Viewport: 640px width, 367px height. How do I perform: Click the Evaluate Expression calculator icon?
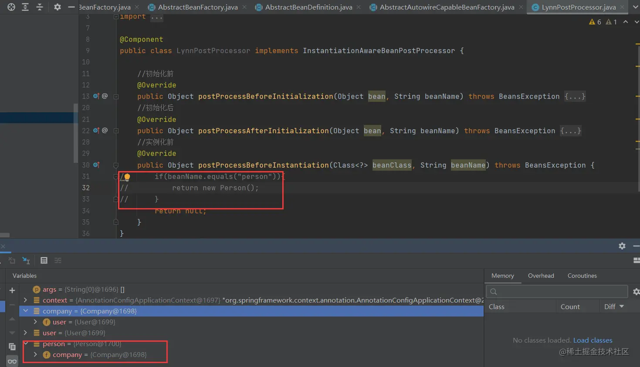[x=44, y=260]
